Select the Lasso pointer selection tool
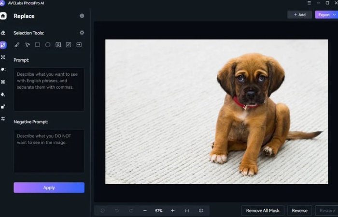338x217 pixels. (28, 45)
